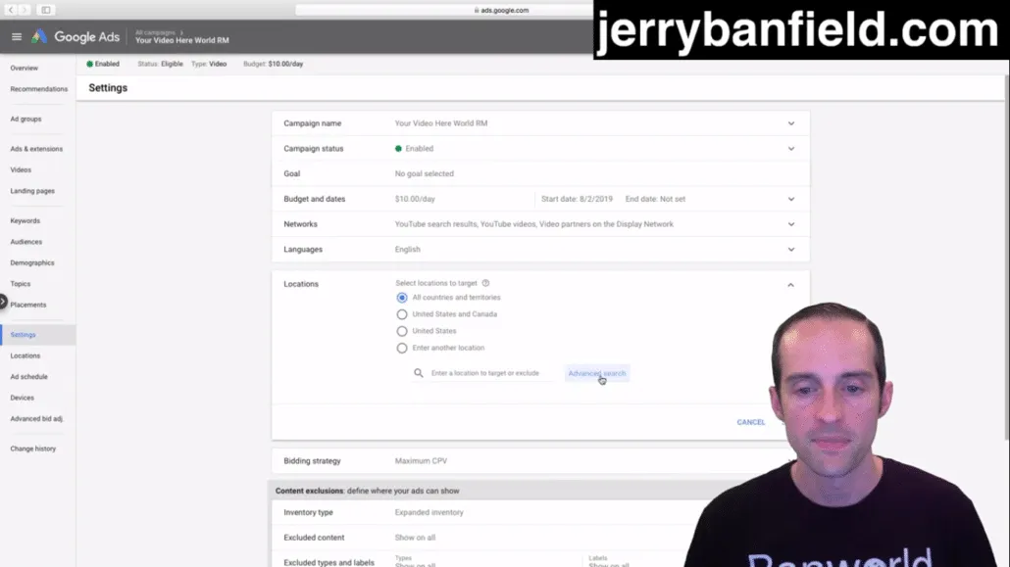Click the Enabled campaign status label

[x=420, y=149]
